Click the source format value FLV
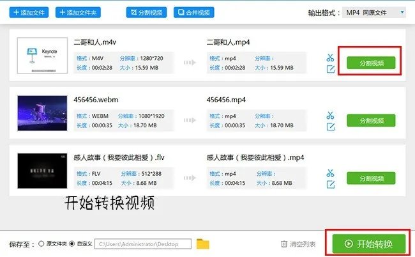 pyautogui.click(x=96, y=174)
